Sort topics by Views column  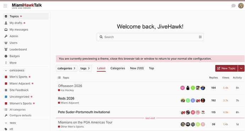point(225,78)
